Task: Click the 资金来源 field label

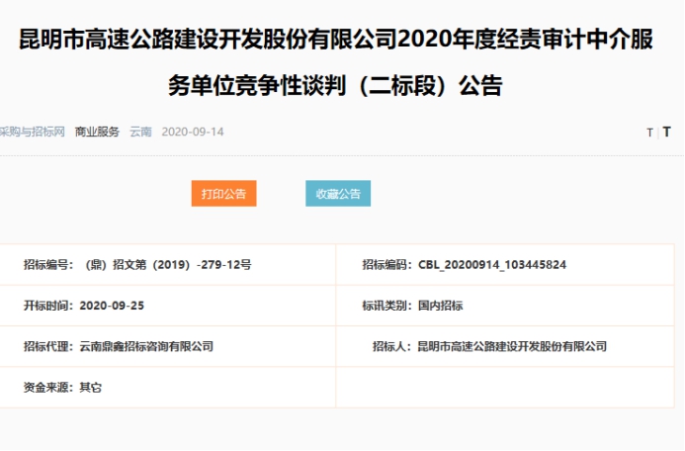Action: (x=47, y=388)
